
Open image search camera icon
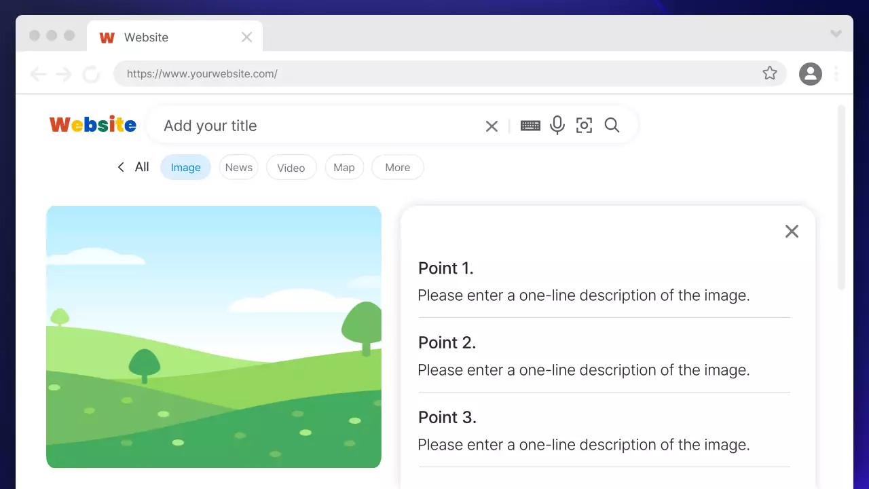pos(584,126)
